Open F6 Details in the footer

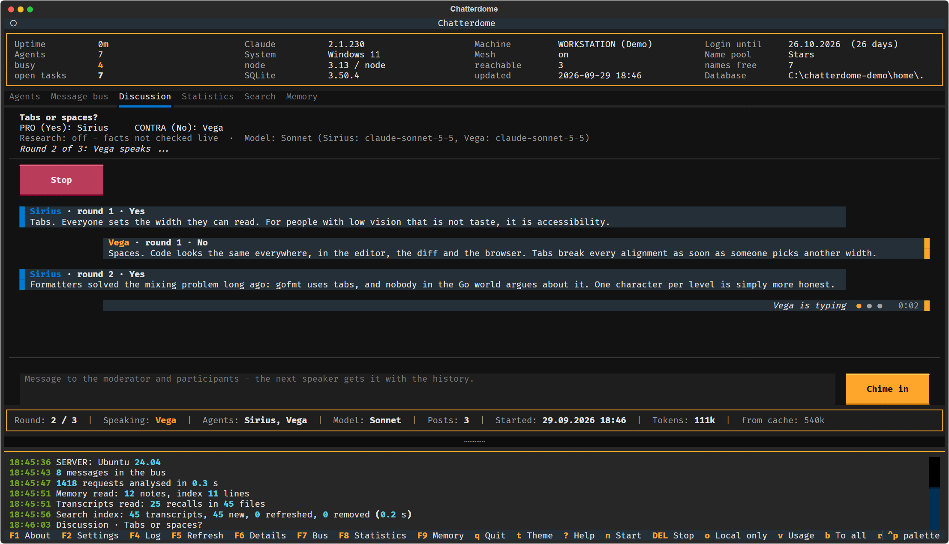(260, 535)
